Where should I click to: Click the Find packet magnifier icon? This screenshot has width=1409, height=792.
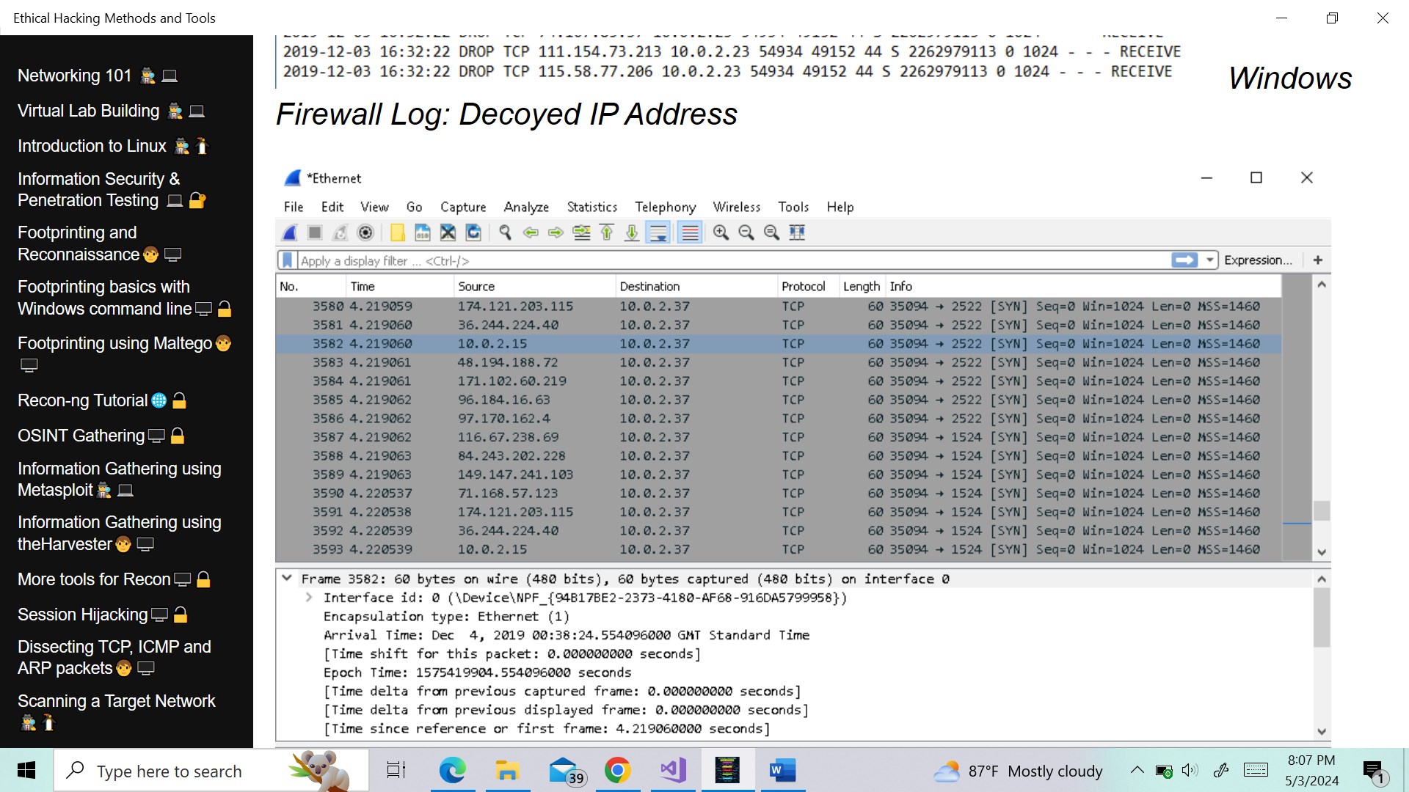point(505,233)
